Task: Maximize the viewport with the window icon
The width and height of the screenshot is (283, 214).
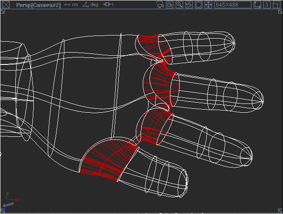Action: pos(276,5)
